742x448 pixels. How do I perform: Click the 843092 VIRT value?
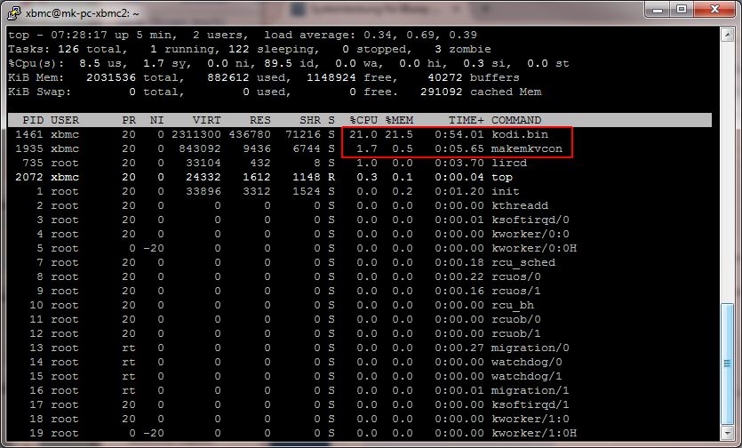(200, 148)
